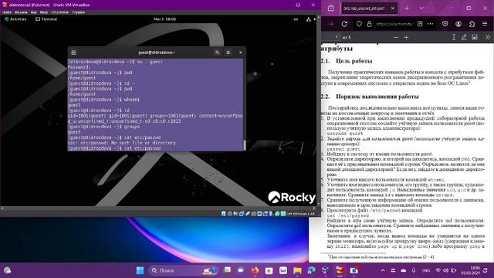The height and width of the screenshot is (278, 494).
Task: Open taskbar clock and date
Action: (470, 270)
